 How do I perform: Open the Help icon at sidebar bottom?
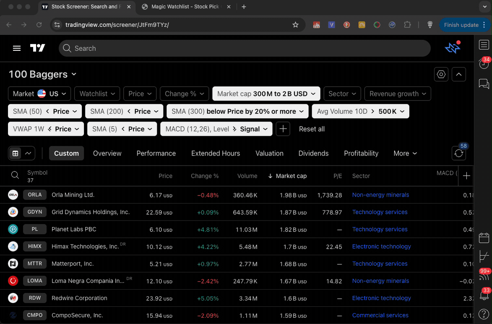tap(484, 314)
